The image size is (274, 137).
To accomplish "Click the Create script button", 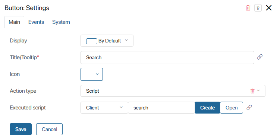I will click(x=207, y=108).
